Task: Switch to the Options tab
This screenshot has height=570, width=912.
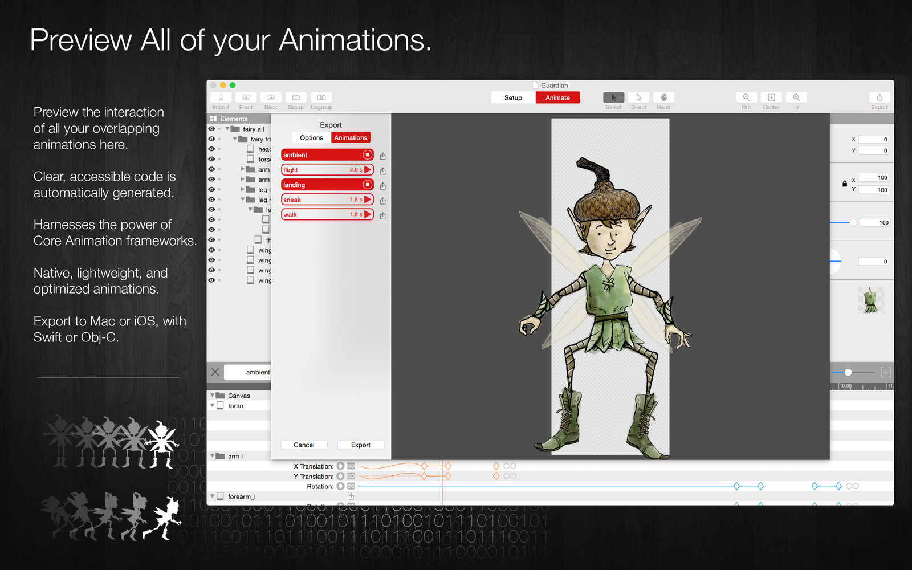Action: [311, 138]
